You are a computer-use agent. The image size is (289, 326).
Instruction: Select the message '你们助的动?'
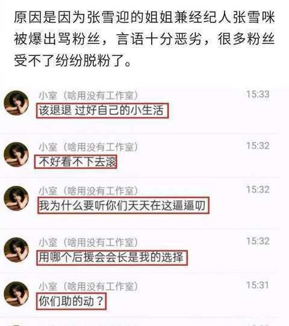72,301
